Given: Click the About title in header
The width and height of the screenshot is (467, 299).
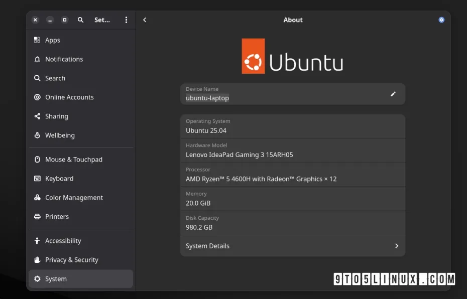Looking at the screenshot, I should [x=293, y=20].
